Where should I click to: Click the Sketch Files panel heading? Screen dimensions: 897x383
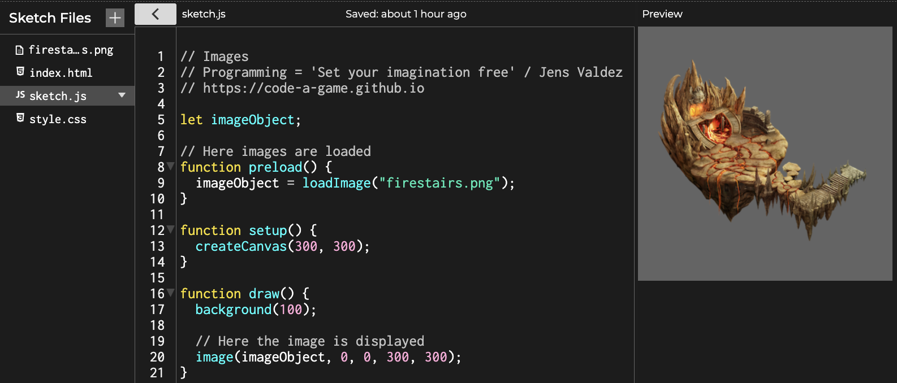(50, 18)
